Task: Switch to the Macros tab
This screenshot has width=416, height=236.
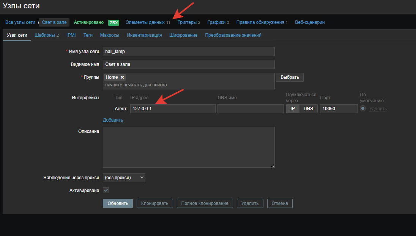Action: pyautogui.click(x=110, y=35)
